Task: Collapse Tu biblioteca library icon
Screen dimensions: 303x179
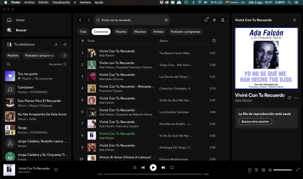Action: click(9, 44)
